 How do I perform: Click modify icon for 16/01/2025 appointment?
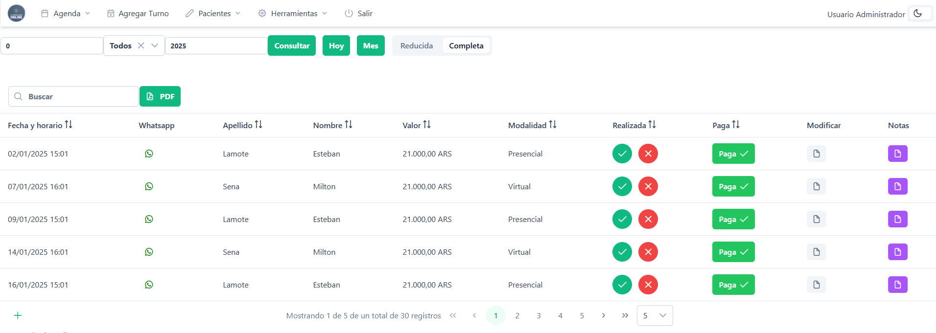(816, 285)
